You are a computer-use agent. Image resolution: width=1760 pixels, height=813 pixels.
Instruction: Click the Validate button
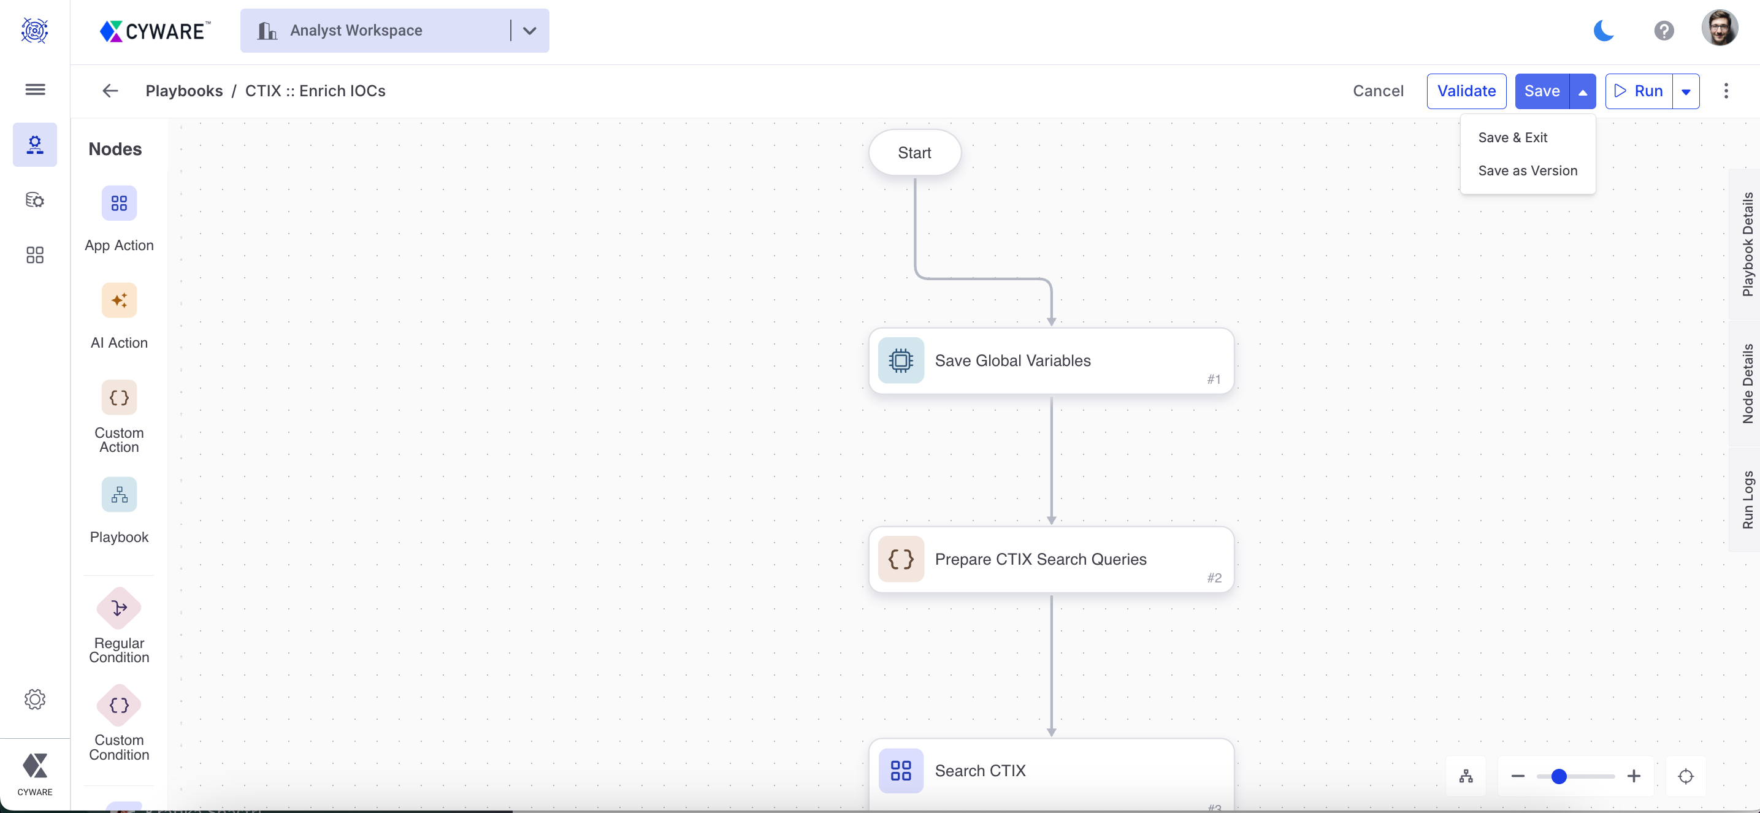tap(1466, 91)
